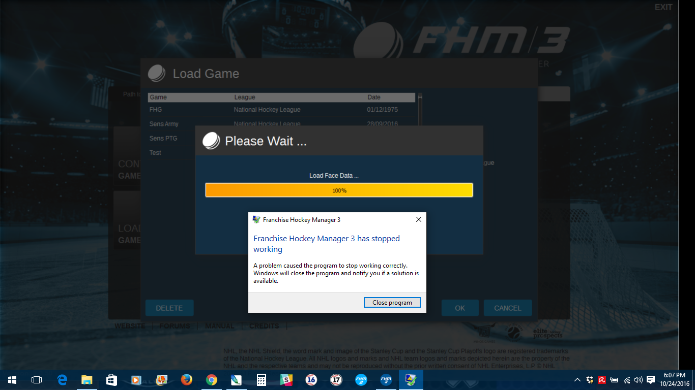Screen dimensions: 695x390
Task: Open the media player taskbar icon
Action: point(136,380)
